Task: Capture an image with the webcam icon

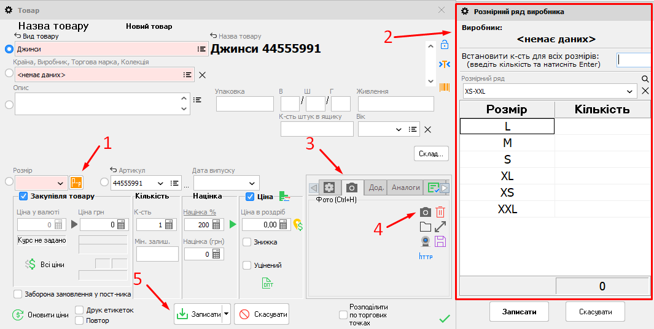Action: tap(425, 241)
